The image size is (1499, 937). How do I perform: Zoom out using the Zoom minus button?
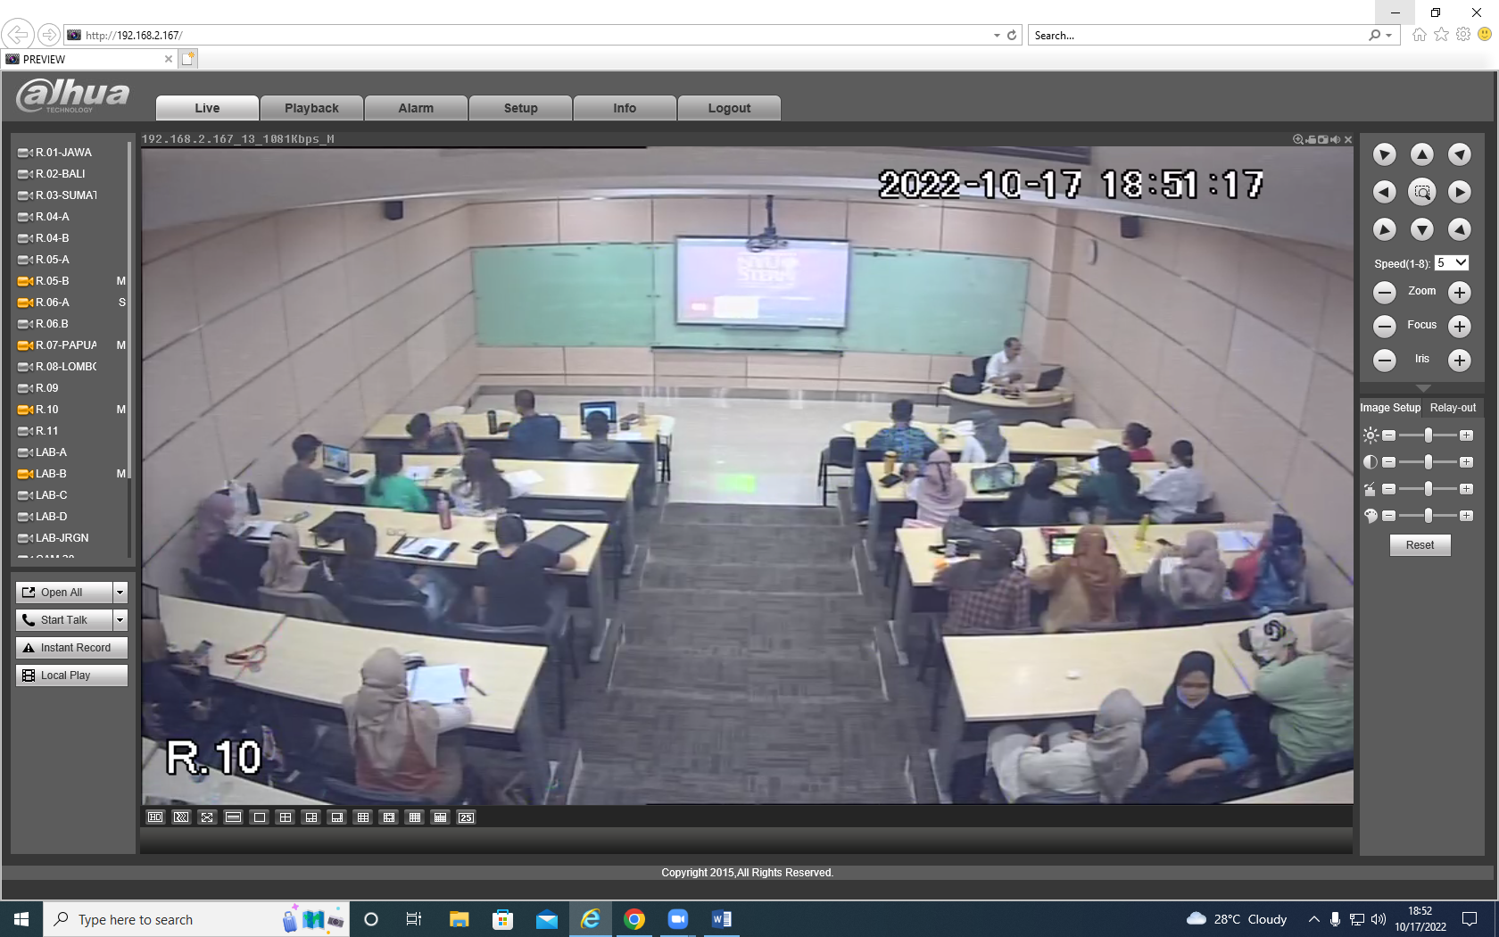coord(1384,292)
